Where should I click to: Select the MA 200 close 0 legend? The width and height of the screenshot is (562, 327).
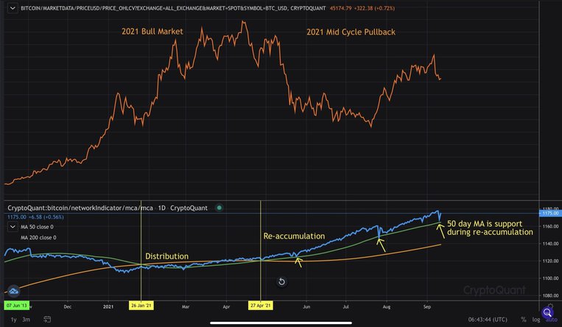coord(38,237)
